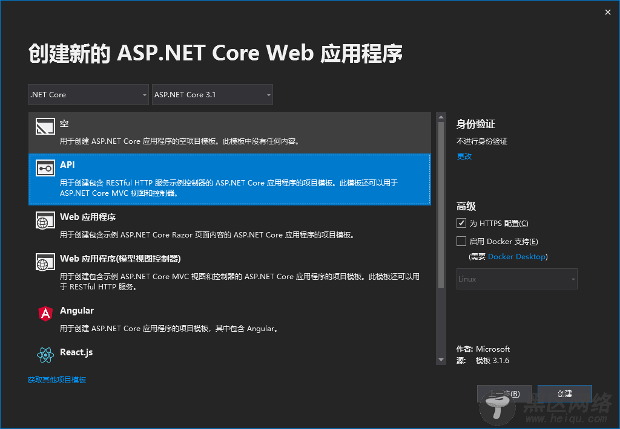Screen dimensions: 620x429
Task: Click the 身份验证 heading
Action: click(x=476, y=124)
